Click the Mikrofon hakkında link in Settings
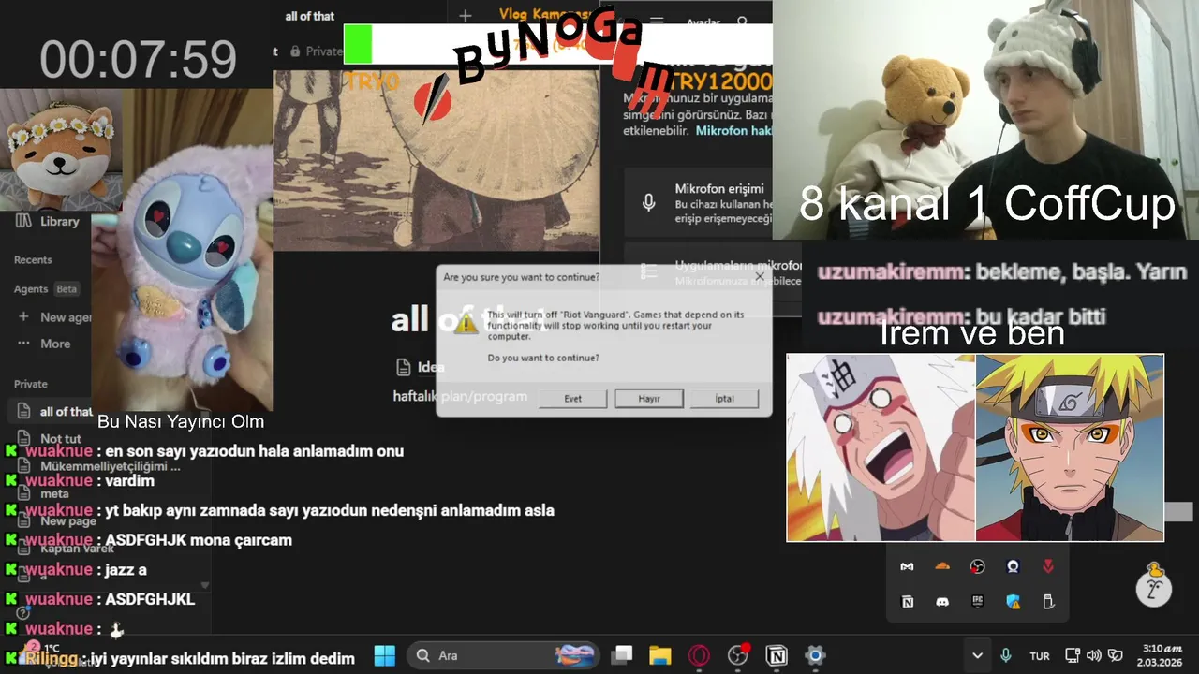This screenshot has width=1199, height=674. [x=733, y=130]
